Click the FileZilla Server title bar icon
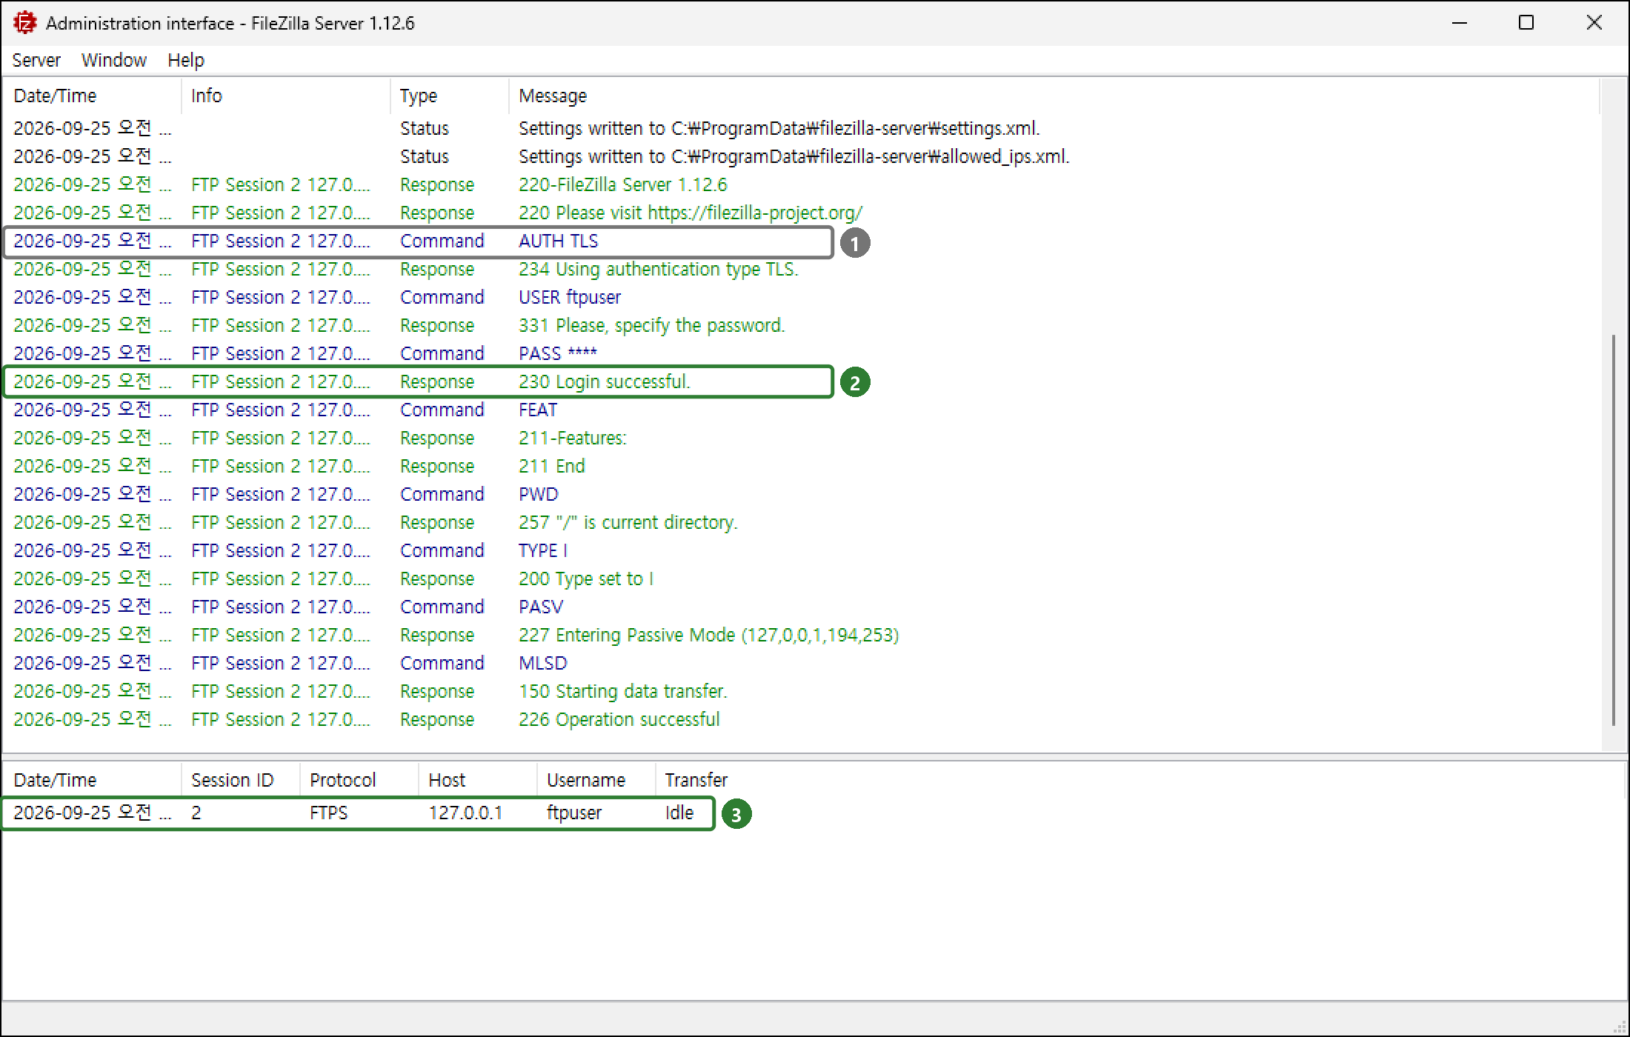Viewport: 1630px width, 1037px height. coord(25,23)
